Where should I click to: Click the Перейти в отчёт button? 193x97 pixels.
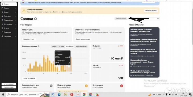(29, 39)
